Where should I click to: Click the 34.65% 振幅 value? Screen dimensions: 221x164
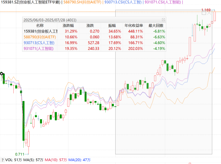(115, 31)
